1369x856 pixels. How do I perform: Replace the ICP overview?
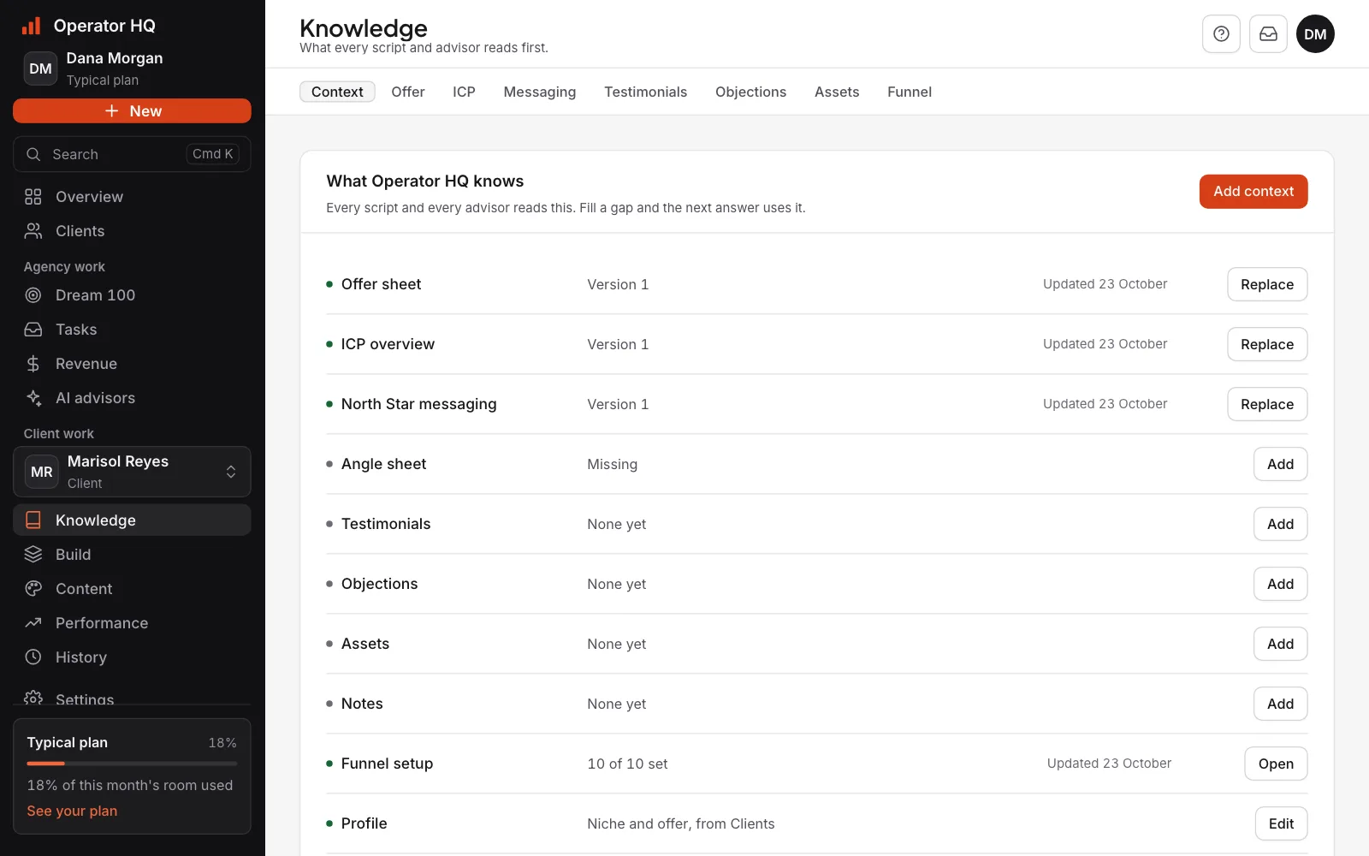(1267, 344)
